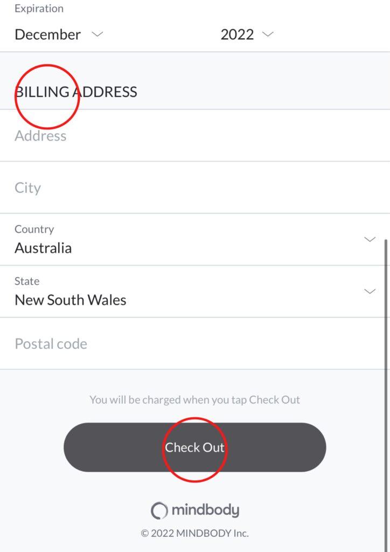Tap the Check Out button
The width and height of the screenshot is (390, 552).
point(194,447)
